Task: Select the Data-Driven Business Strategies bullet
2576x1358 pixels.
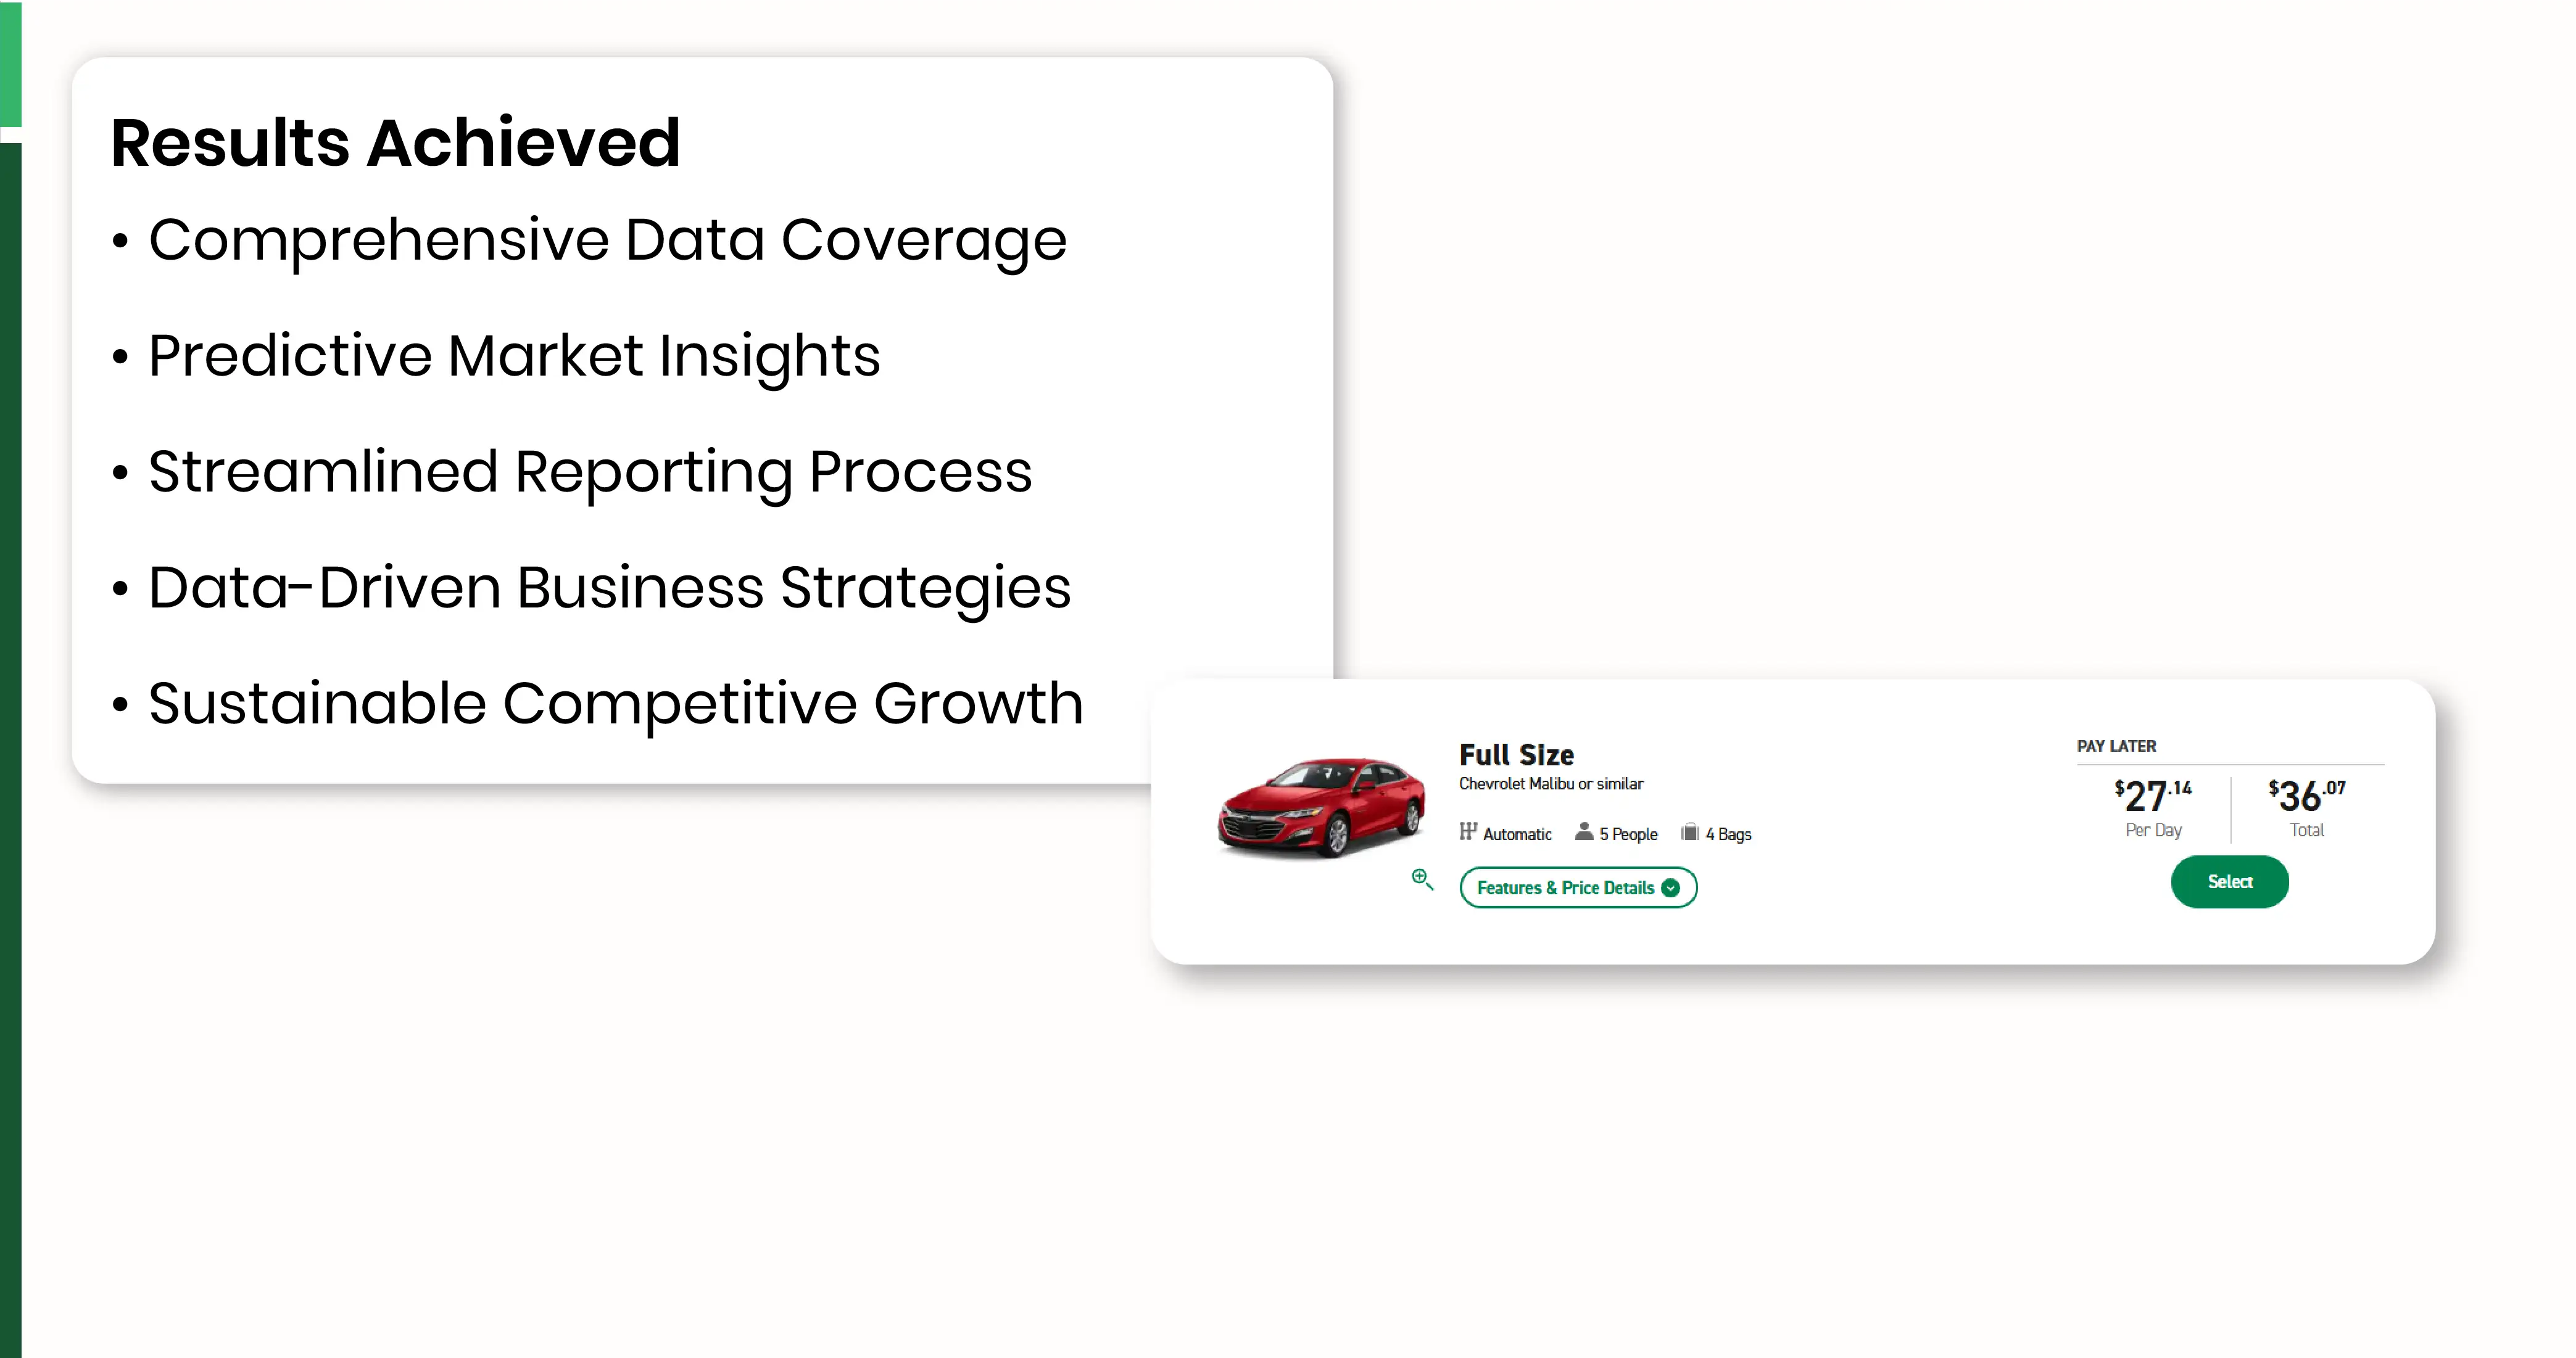Action: point(609,588)
